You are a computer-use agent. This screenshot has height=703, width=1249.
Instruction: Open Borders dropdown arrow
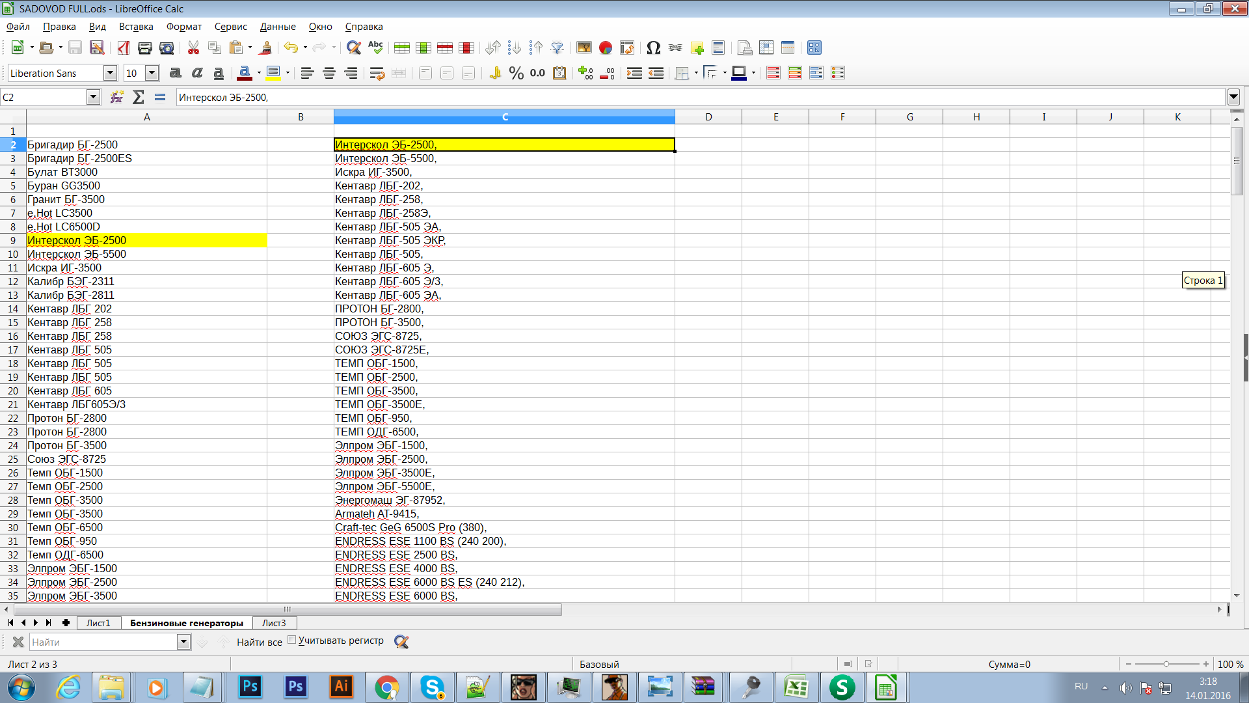click(696, 73)
